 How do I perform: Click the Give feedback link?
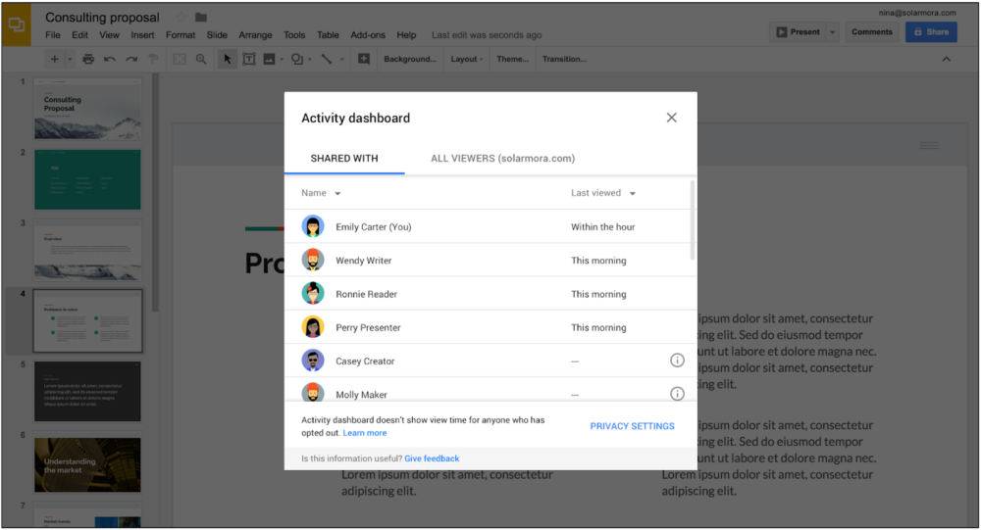pos(432,458)
